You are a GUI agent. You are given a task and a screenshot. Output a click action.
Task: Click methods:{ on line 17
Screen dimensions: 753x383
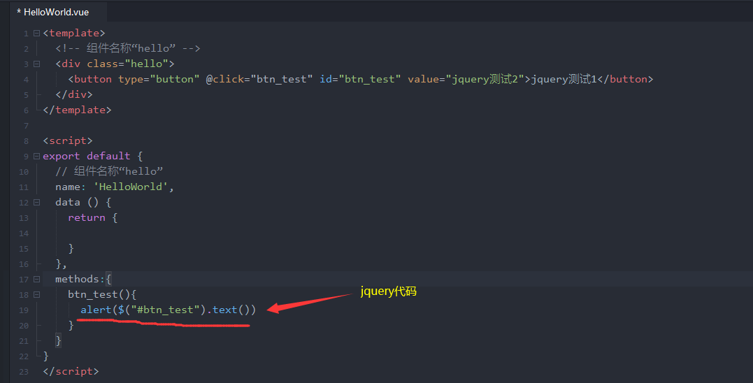[x=83, y=279]
